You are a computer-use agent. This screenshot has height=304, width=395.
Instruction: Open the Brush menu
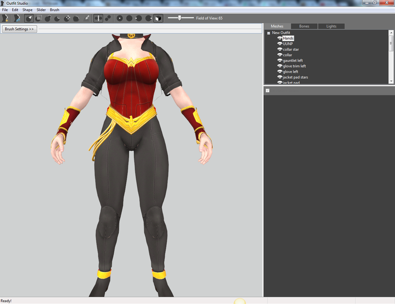tap(54, 10)
